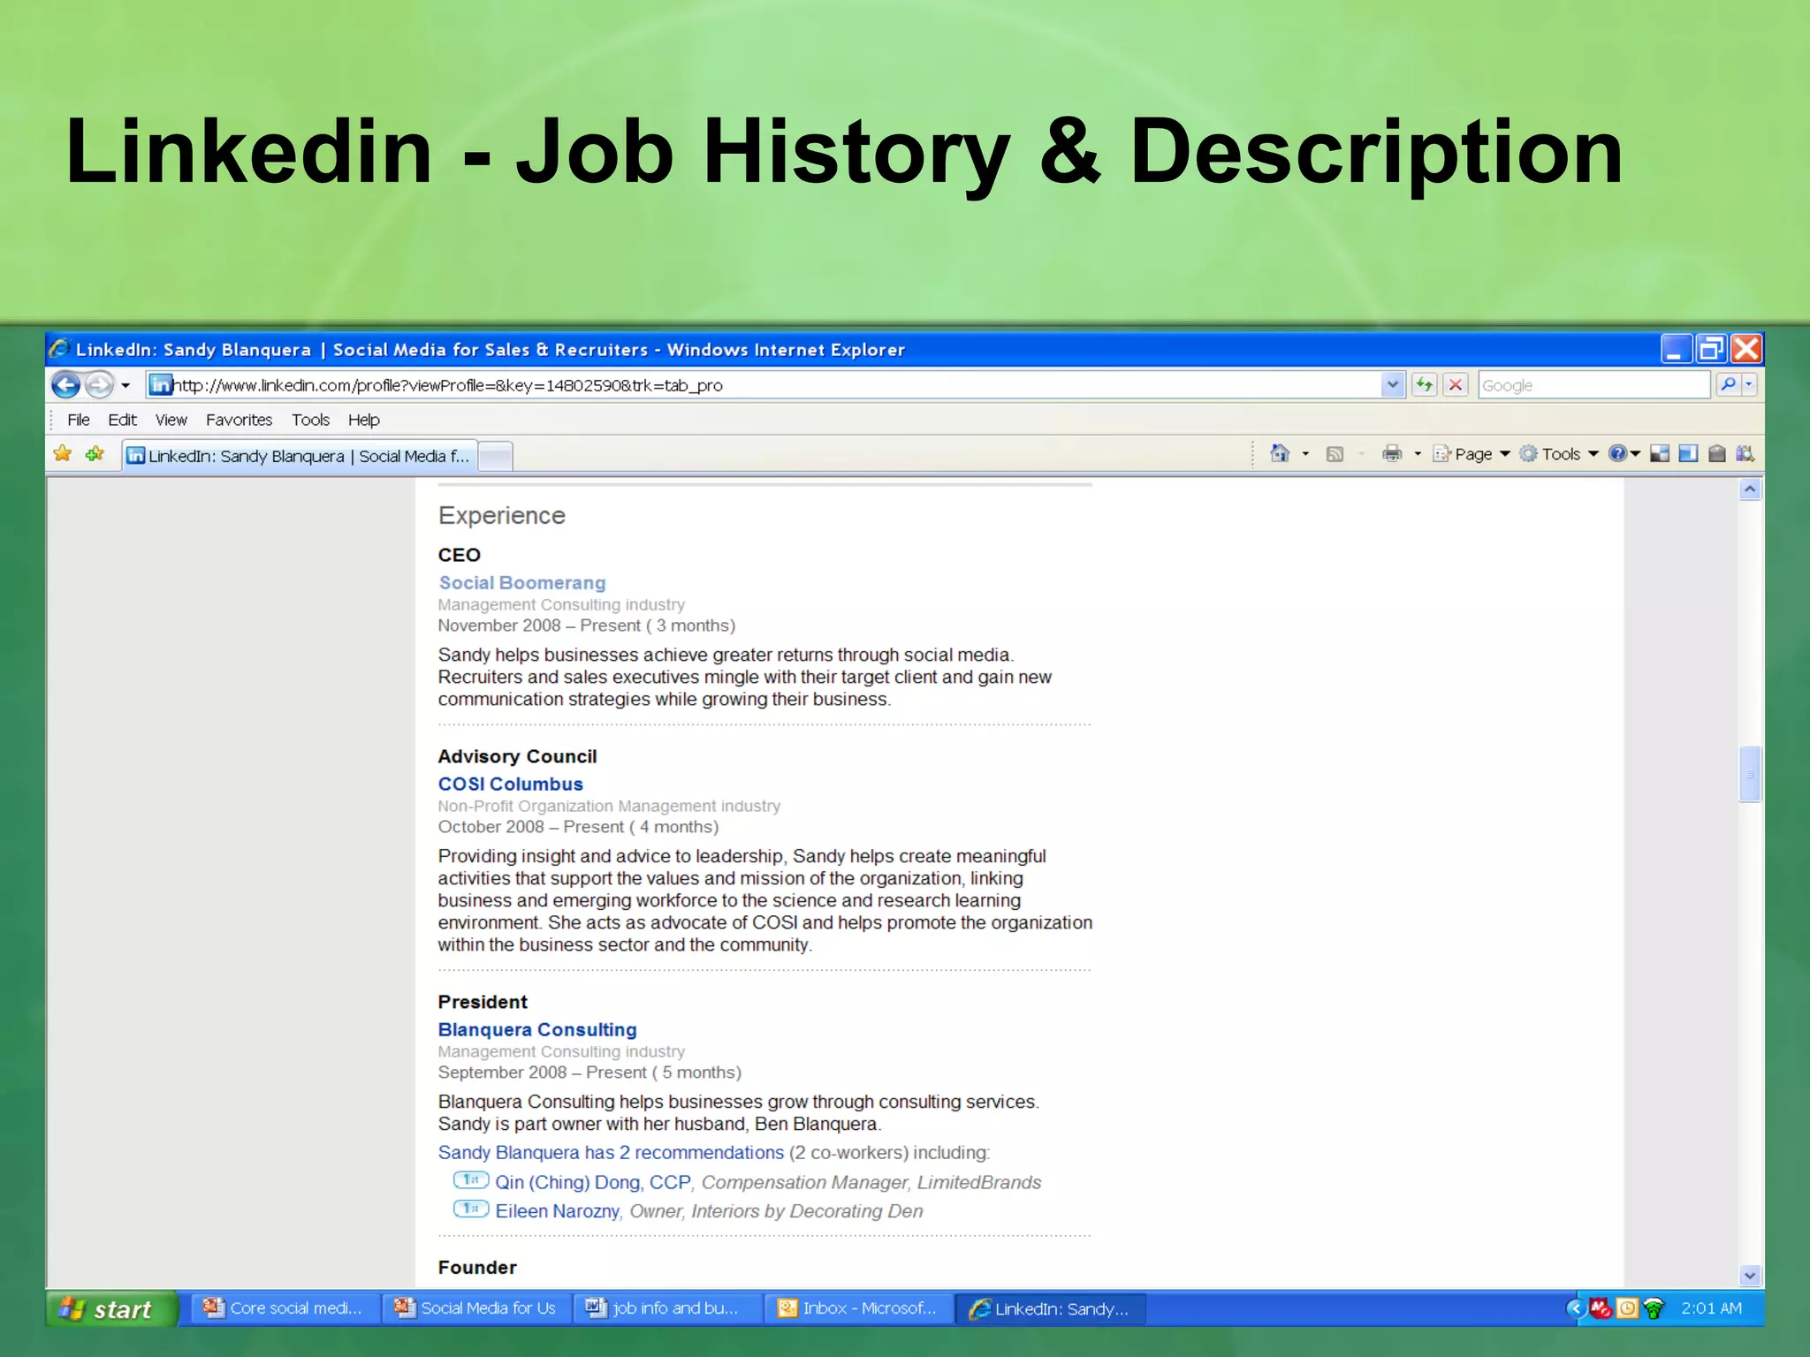The width and height of the screenshot is (1810, 1357).
Task: Expand the address bar history dropdown
Action: 1393,384
